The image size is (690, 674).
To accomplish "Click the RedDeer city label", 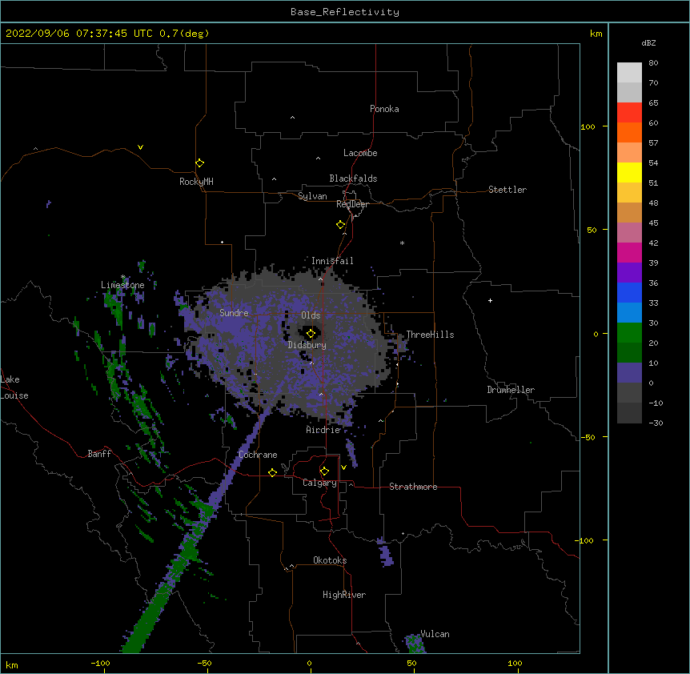I will click(352, 204).
